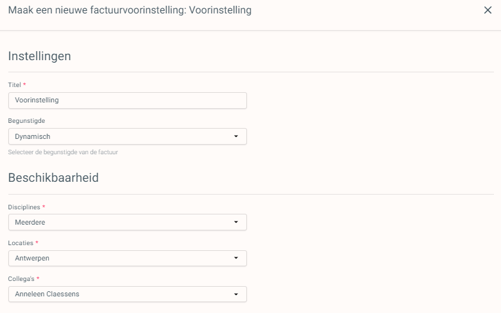Click the Begunstigde field label
The image size is (501, 313).
point(26,121)
